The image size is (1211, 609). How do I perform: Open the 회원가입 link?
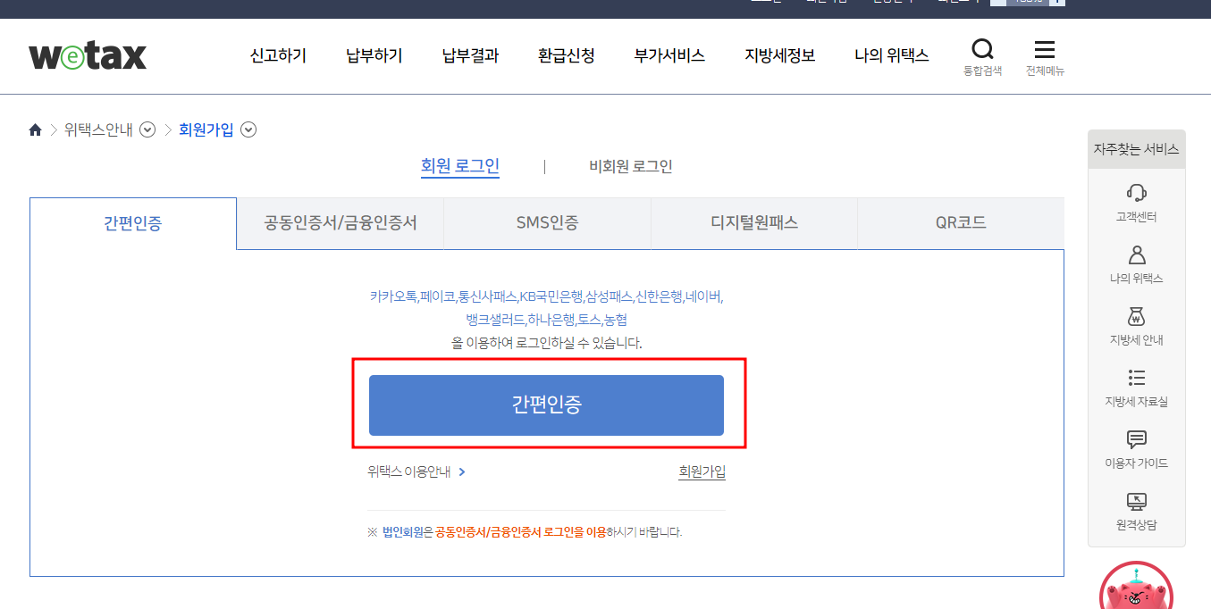click(x=702, y=473)
